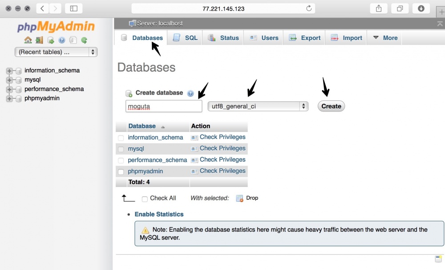This screenshot has height=270, width=445.
Task: Open Check Privileges link for phpmyadmin
Action: (x=222, y=171)
